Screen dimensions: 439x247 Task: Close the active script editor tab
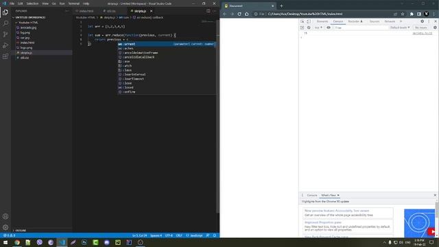click(151, 11)
